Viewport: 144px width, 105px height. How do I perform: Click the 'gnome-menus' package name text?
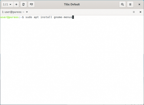(x=63, y=17)
